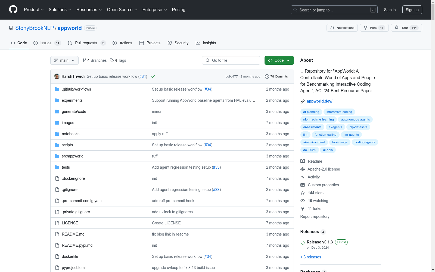Image resolution: width=435 pixels, height=272 pixels.
Task: Open the green Code dropdown button
Action: point(279,60)
